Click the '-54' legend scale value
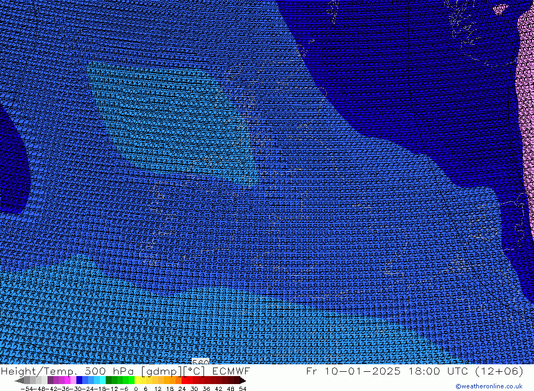 pos(27,389)
